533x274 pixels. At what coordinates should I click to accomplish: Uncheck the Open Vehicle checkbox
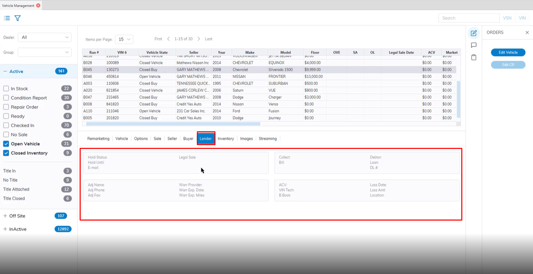click(6, 144)
